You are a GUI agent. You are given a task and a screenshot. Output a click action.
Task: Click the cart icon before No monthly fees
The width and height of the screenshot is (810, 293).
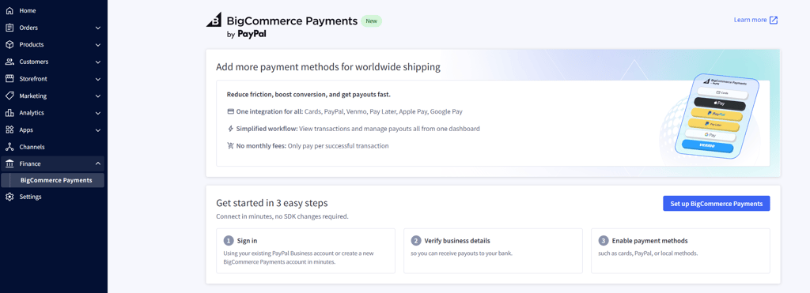pos(230,145)
